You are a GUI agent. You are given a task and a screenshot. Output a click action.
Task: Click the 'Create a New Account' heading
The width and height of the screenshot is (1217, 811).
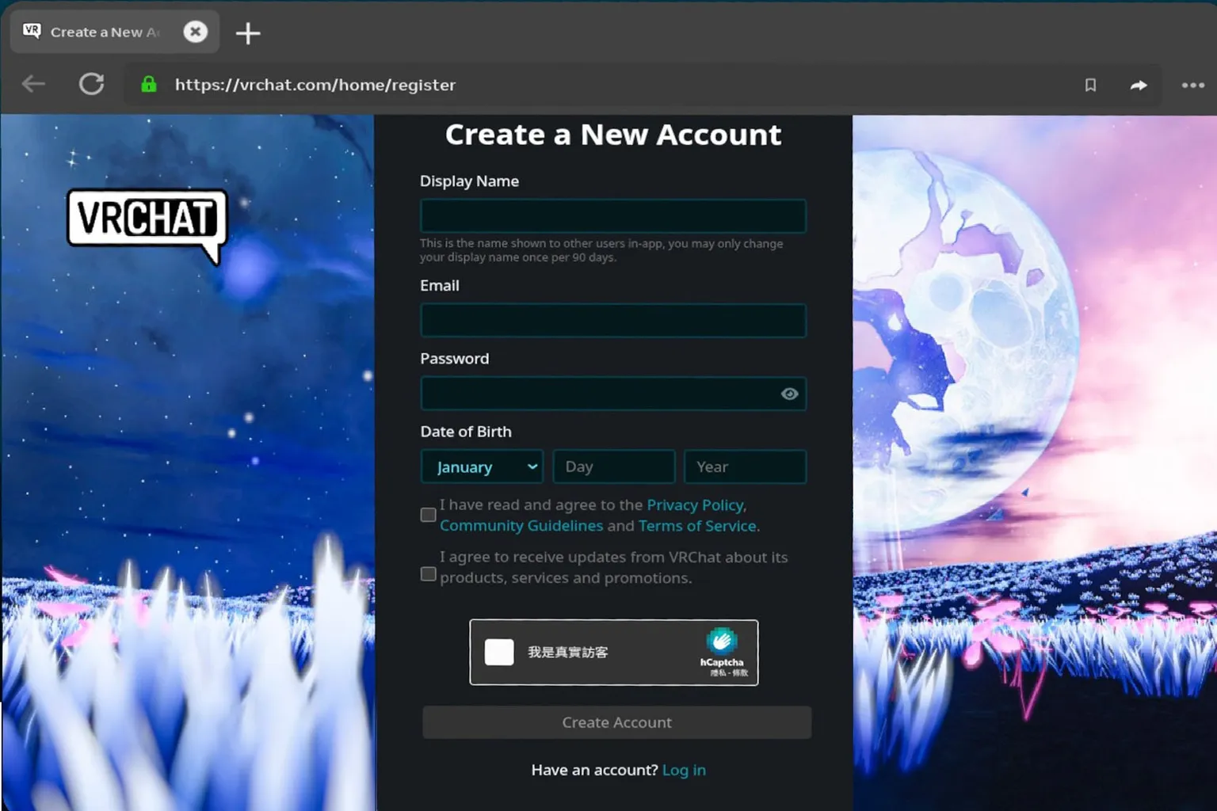613,135
